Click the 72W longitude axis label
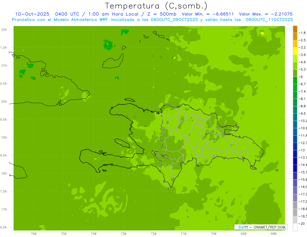307x237 pixels. coord(153,233)
